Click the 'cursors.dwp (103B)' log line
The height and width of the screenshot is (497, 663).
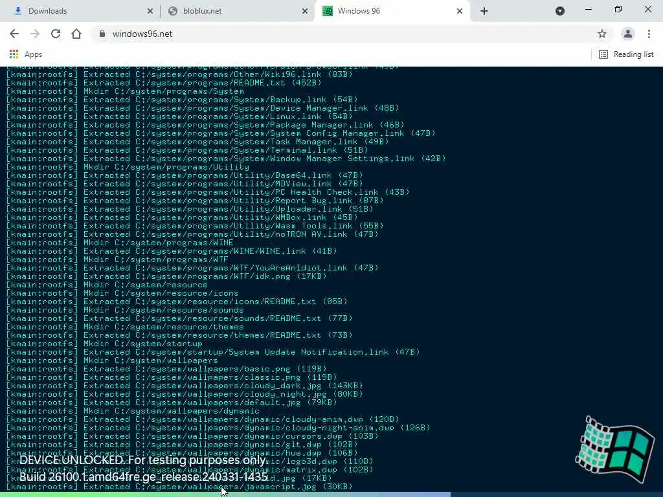pyautogui.click(x=192, y=437)
